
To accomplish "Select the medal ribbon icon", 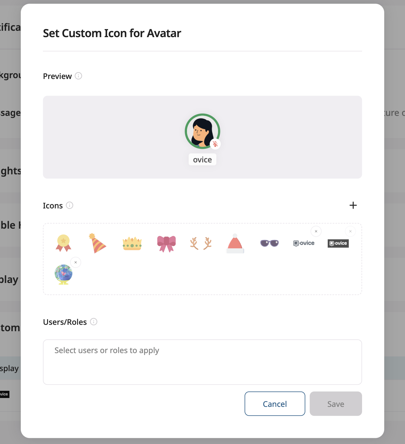I will (x=63, y=243).
